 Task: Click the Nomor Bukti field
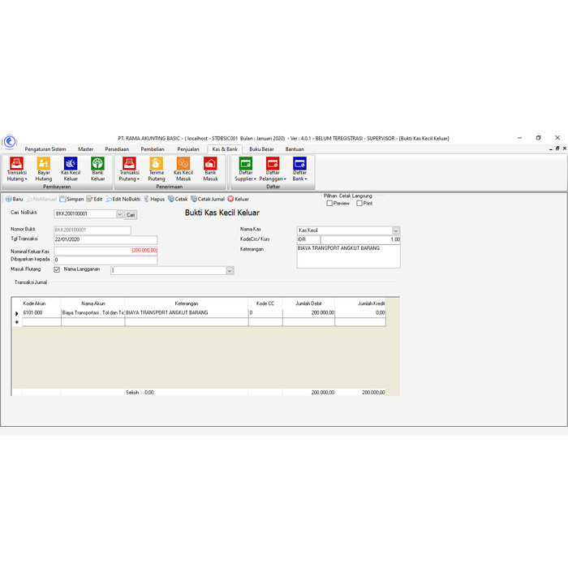coord(93,230)
